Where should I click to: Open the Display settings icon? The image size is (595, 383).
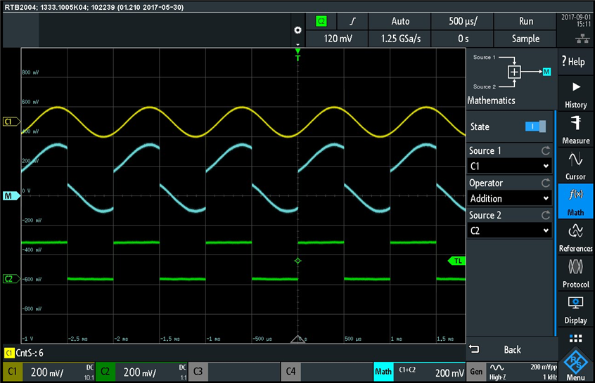click(575, 309)
